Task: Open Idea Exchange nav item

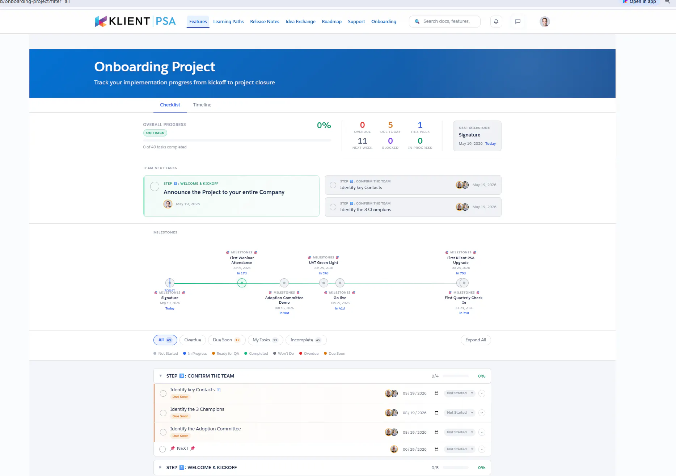Action: pyautogui.click(x=300, y=22)
